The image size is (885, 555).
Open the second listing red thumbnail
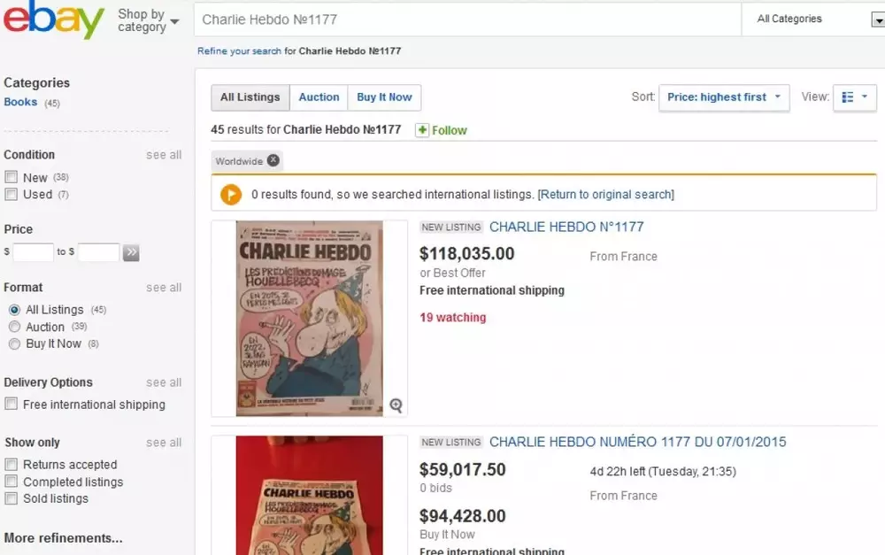[309, 494]
